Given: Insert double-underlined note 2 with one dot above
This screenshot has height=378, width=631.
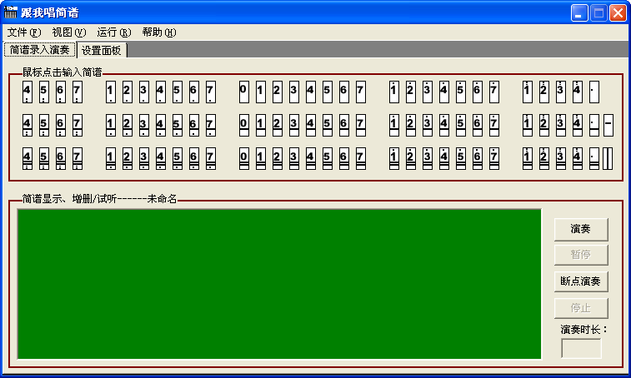Looking at the screenshot, I should 410,159.
